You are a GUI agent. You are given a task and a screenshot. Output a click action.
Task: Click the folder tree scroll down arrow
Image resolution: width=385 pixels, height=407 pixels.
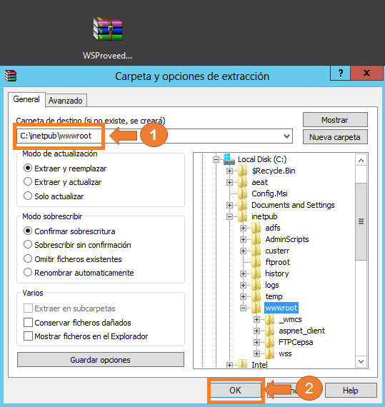[361, 361]
